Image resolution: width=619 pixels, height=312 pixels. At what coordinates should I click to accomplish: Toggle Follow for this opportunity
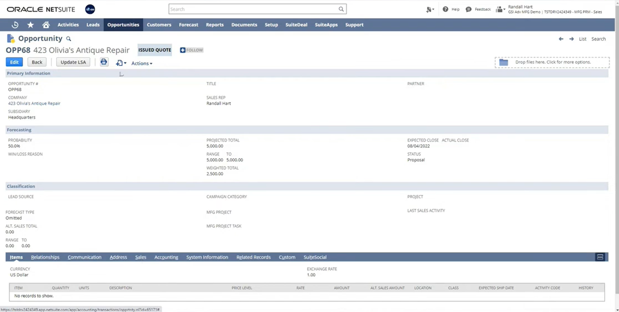click(191, 50)
